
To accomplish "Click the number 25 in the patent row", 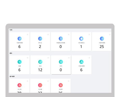I will 102,47.
